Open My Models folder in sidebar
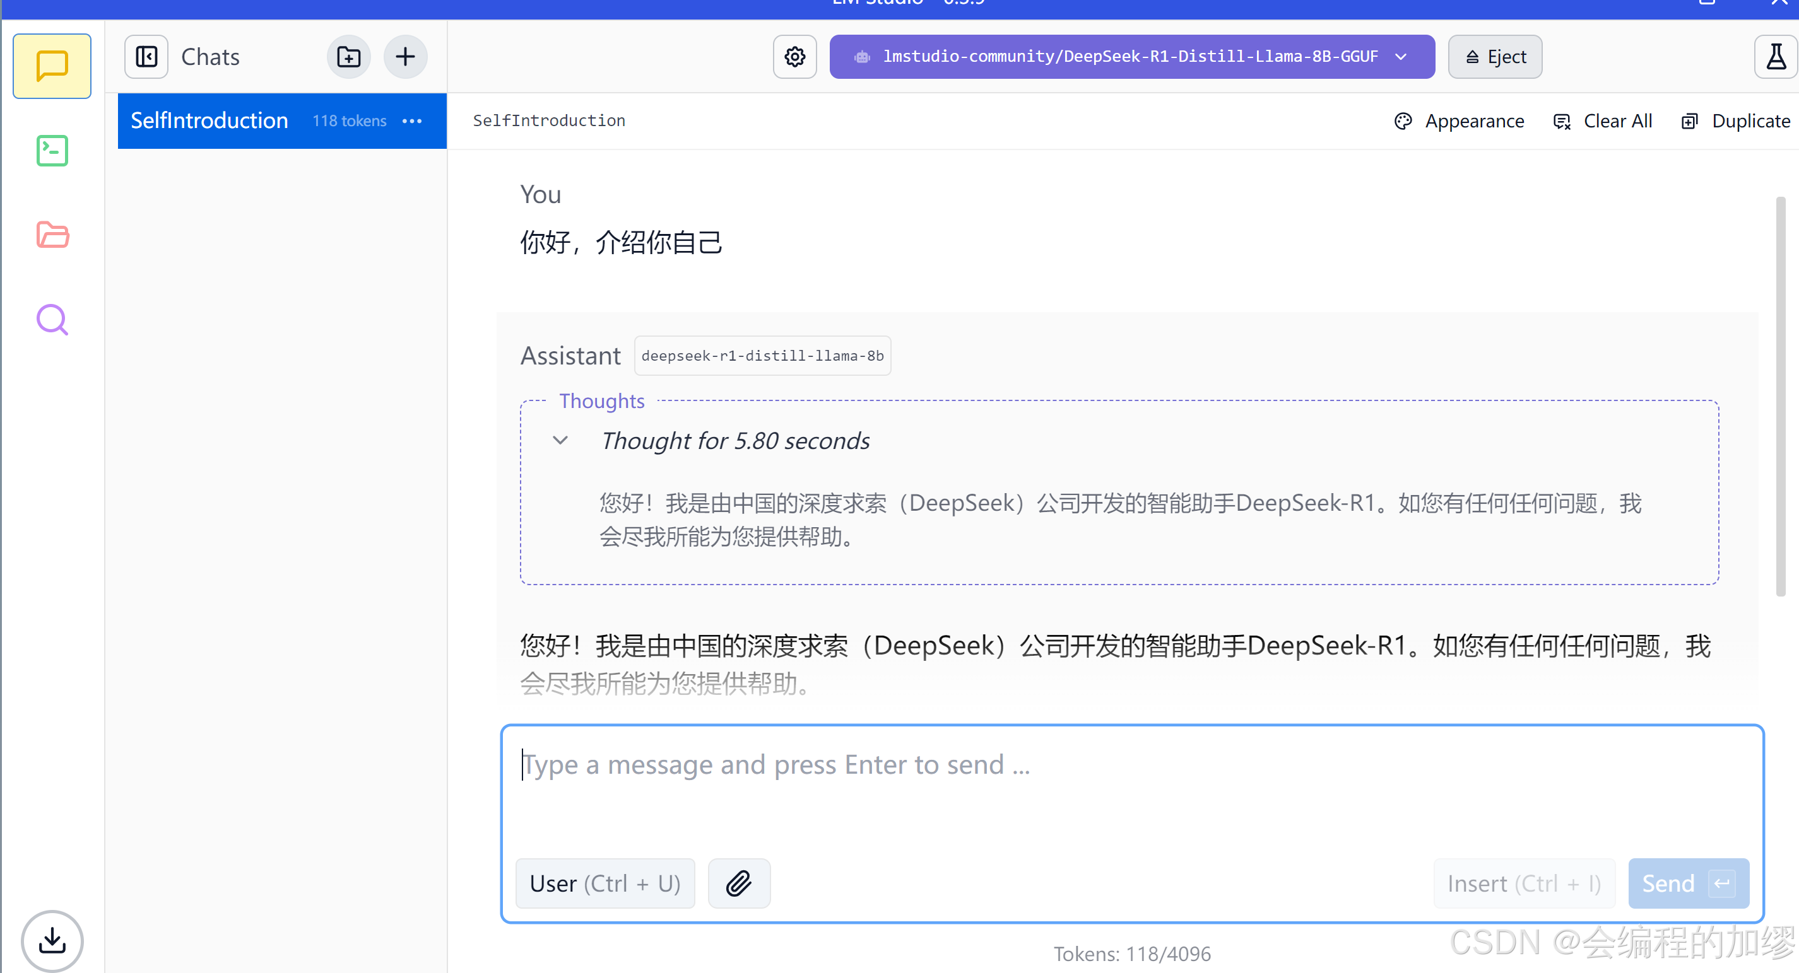 tap(52, 235)
